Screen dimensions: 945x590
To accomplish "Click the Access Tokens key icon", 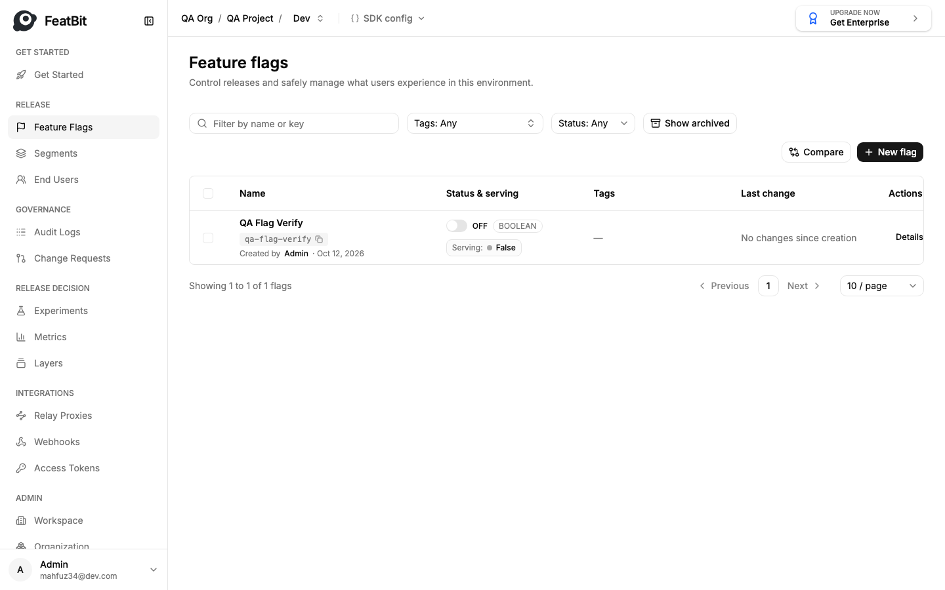I will (x=21, y=468).
